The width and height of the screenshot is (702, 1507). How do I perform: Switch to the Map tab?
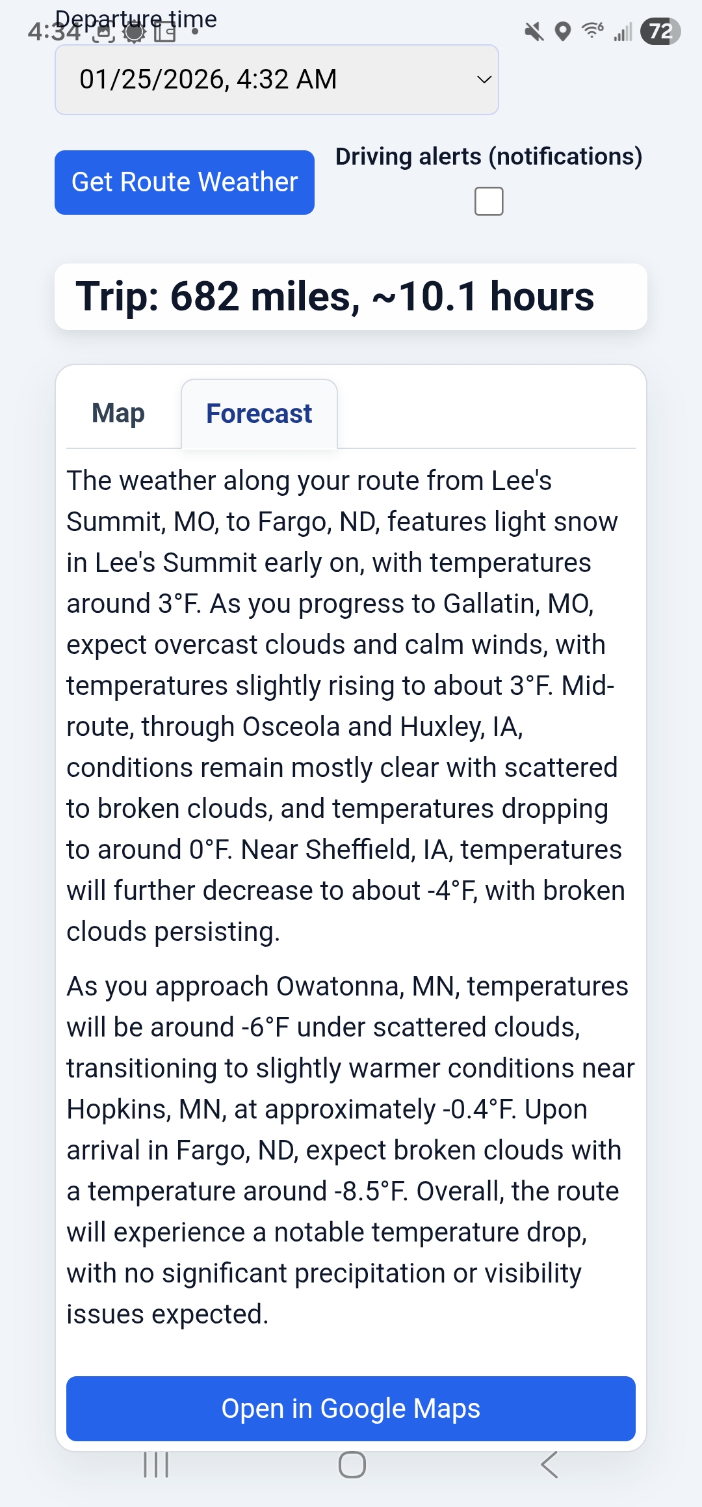(118, 413)
